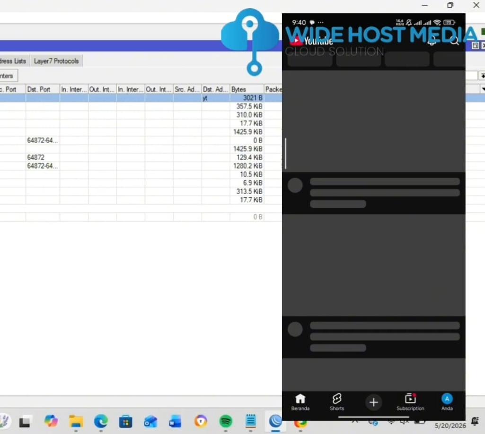Select the row showing 313.5 KiB

[x=141, y=191]
